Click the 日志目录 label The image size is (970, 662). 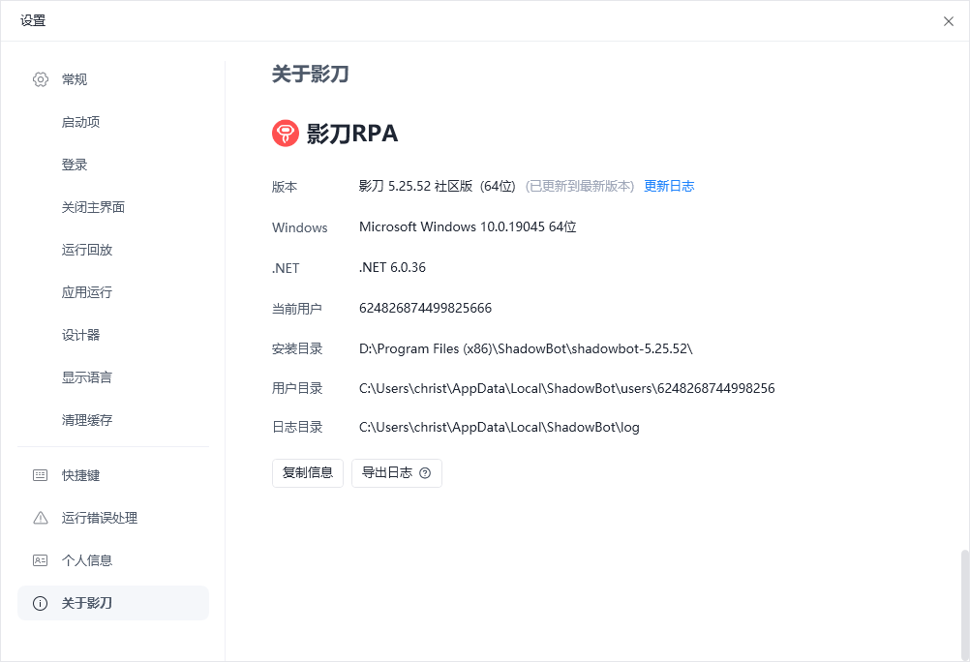tap(297, 428)
